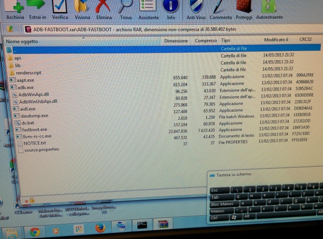
Task: Click the lock icon in status bar
Action: point(32,200)
